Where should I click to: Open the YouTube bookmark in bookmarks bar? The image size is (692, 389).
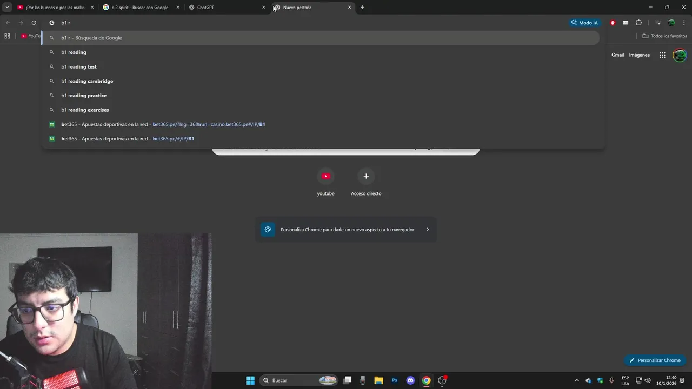pyautogui.click(x=31, y=36)
